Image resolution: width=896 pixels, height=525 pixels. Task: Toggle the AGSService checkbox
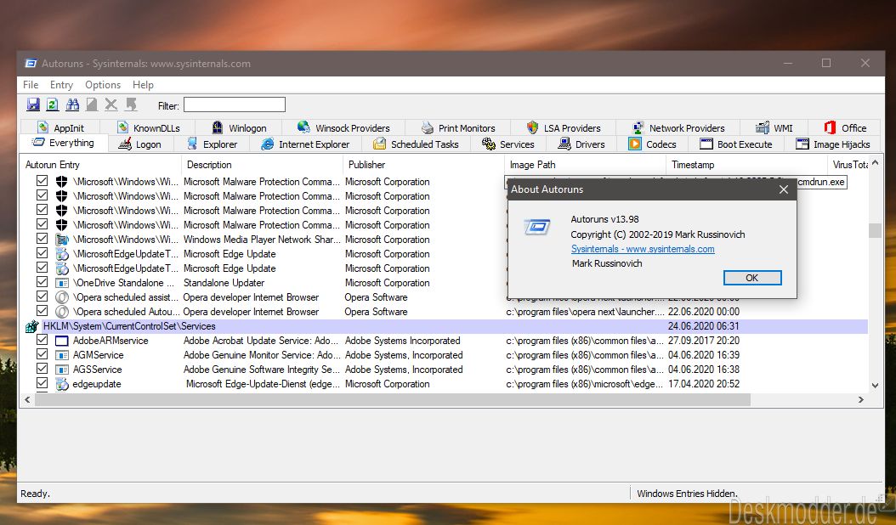[x=42, y=369]
